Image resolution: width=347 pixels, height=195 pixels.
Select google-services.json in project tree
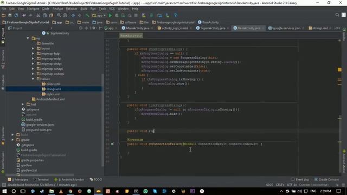(40, 125)
